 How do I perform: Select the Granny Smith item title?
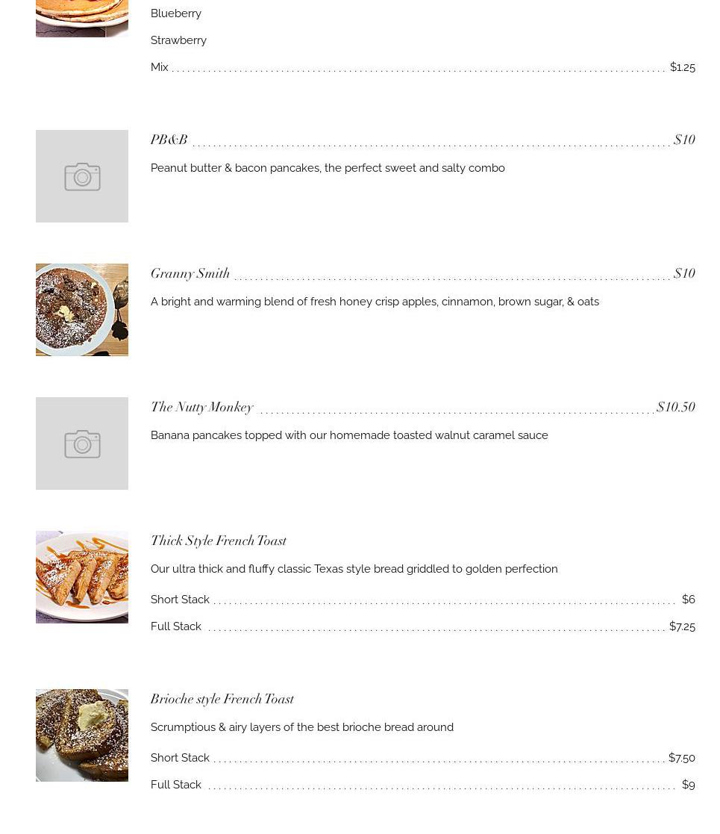(x=190, y=273)
